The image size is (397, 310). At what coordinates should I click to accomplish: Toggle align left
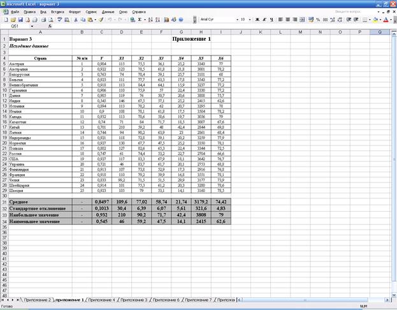coord(280,20)
